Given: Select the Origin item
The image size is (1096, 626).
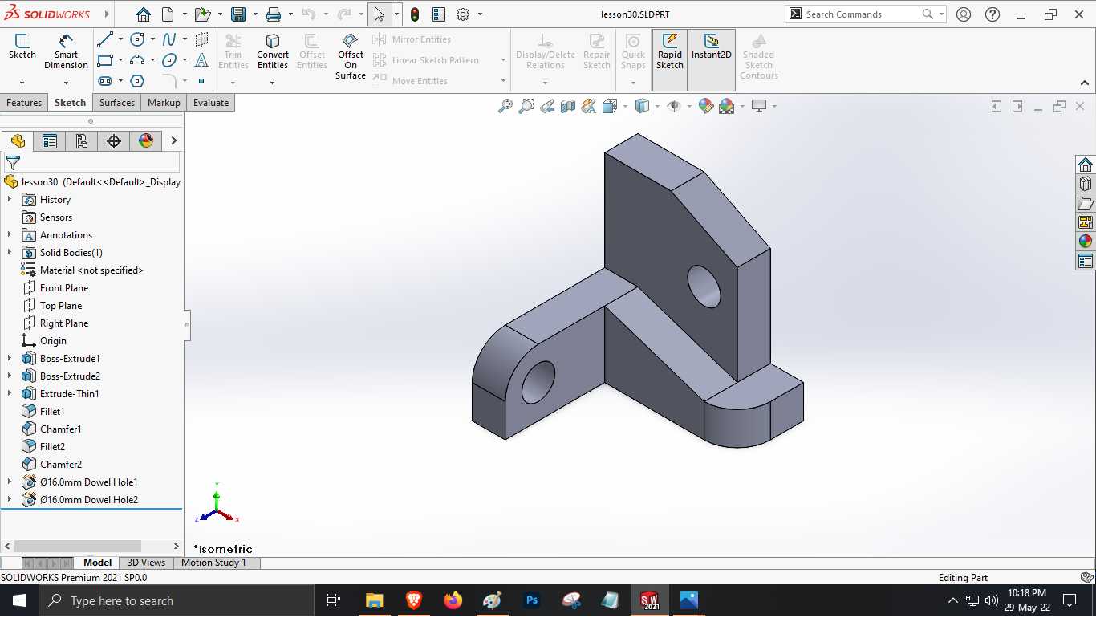Looking at the screenshot, I should [x=53, y=341].
